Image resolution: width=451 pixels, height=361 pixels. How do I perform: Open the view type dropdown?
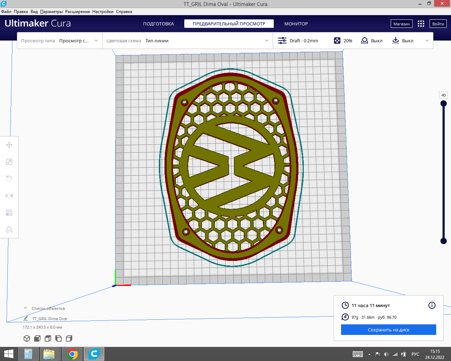click(x=60, y=41)
